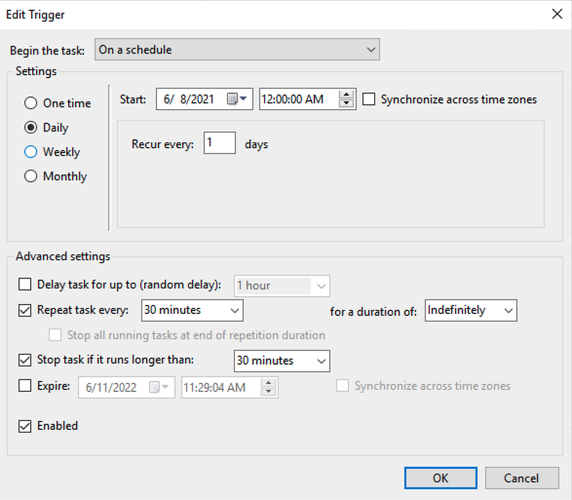The height and width of the screenshot is (500, 572).
Task: Enable Synchronize across time zones for Start
Action: tap(368, 99)
